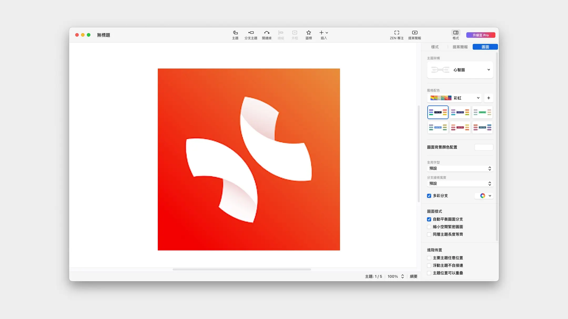Viewport: 568px width, 319px height.
Task: Select fourth theme thumbnail with light blue center
Action: (x=438, y=127)
